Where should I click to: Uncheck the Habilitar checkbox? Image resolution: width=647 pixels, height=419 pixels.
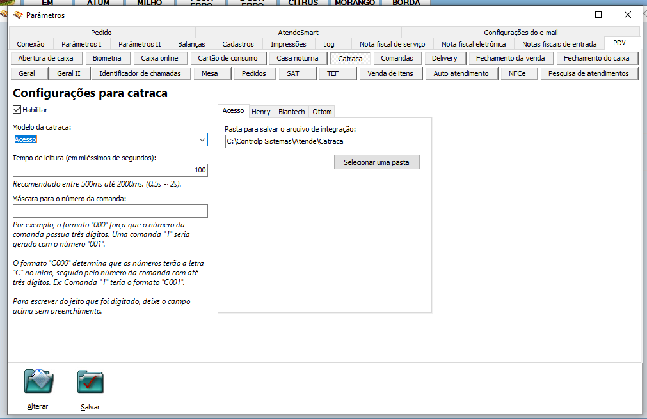pyautogui.click(x=16, y=109)
